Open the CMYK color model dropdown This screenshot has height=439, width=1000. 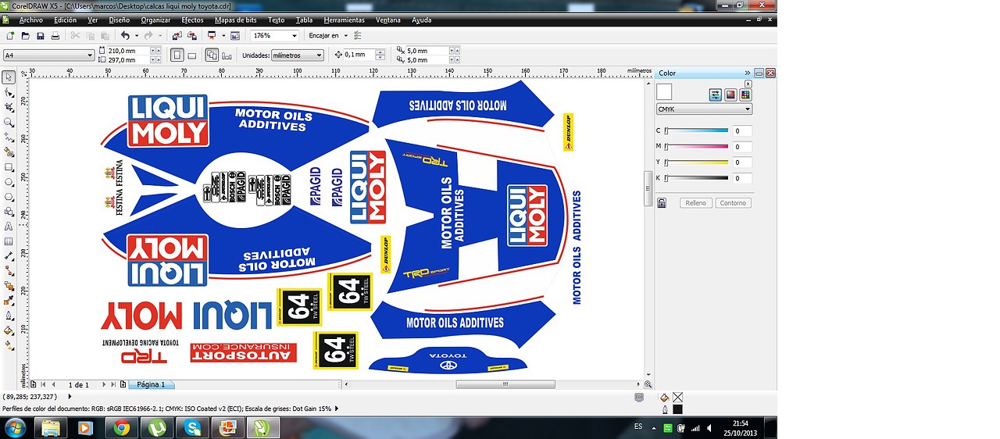point(748,109)
